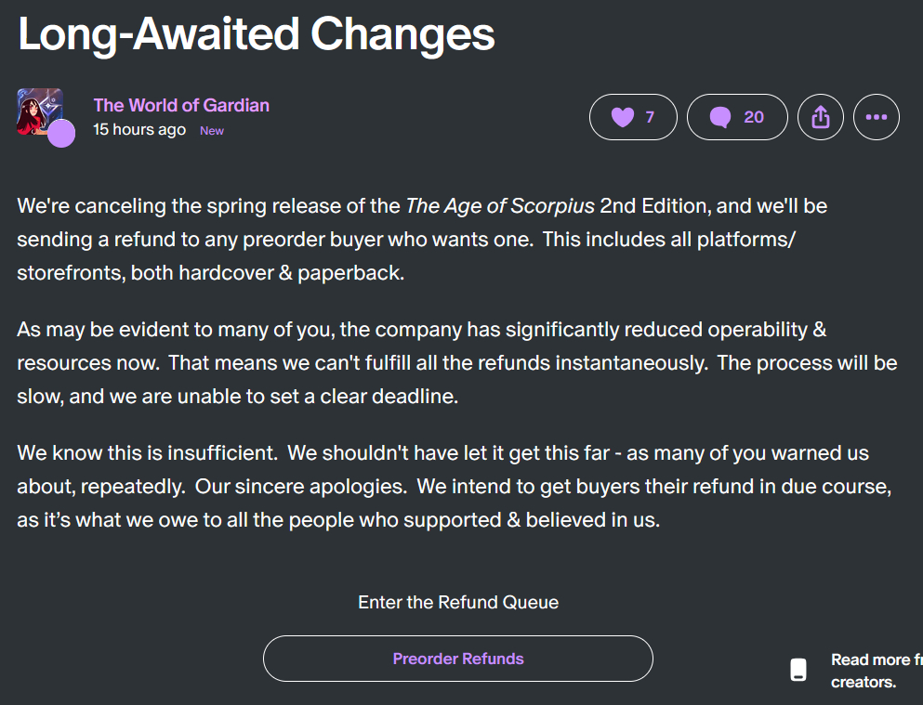The image size is (923, 705).
Task: Click the mobile phone icon
Action: (798, 670)
